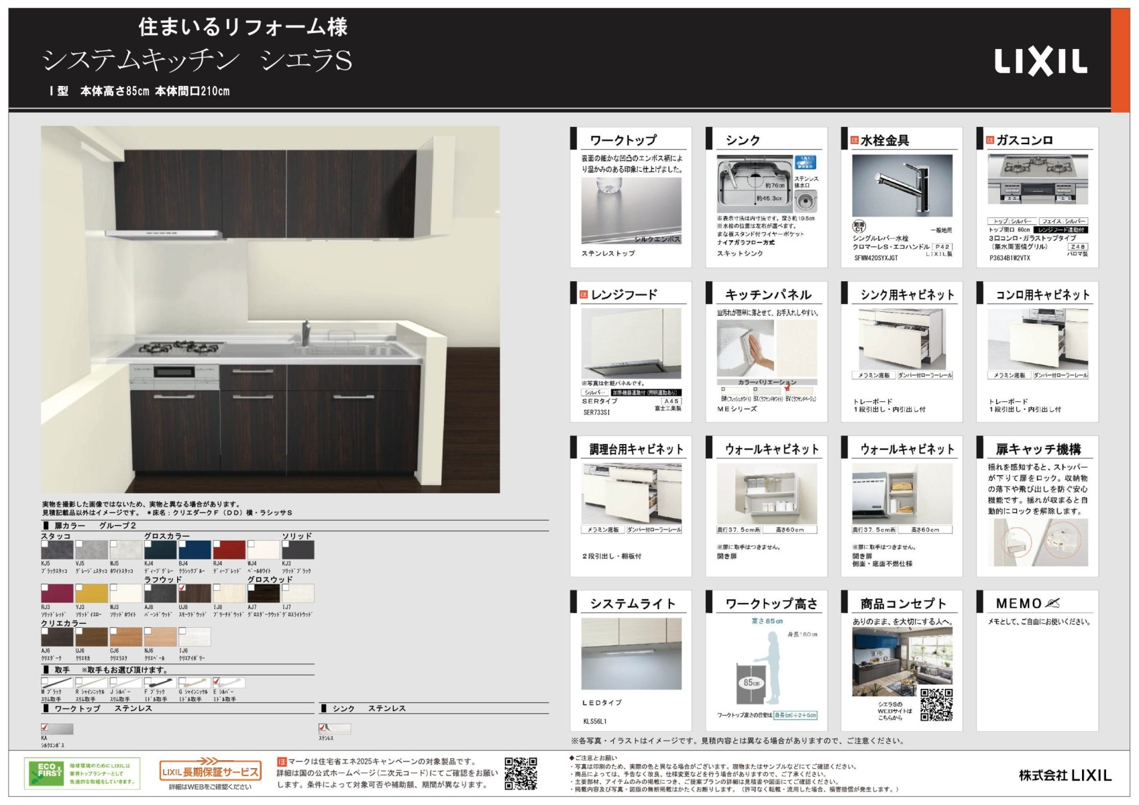Click the orange 住 mark beside レンジフード
The width and height of the screenshot is (1139, 805).
pos(584,294)
